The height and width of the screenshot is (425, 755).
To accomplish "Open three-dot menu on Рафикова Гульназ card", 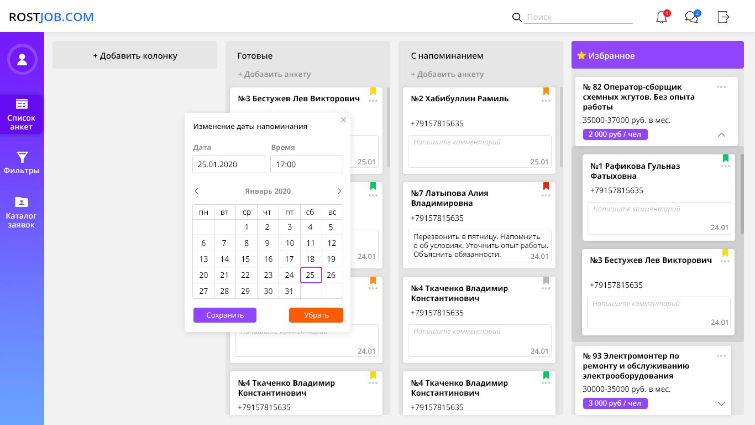I will (726, 167).
